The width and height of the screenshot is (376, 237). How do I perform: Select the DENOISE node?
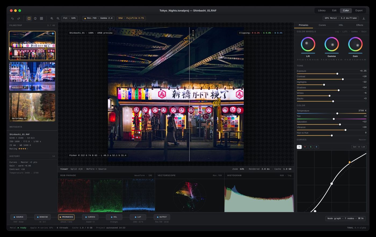pos(42,217)
